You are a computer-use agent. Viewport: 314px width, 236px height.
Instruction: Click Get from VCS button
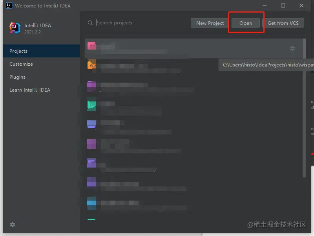(283, 23)
